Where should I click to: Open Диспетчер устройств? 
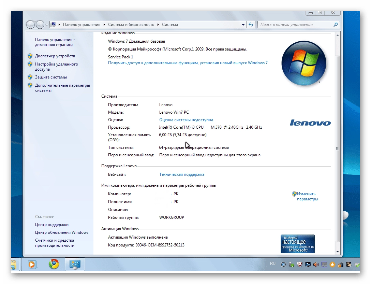tap(55, 56)
